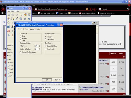This screenshot has height=98, width=131.
Task: Enable Discard Old Duplicates checkbox
Action: 20,52
